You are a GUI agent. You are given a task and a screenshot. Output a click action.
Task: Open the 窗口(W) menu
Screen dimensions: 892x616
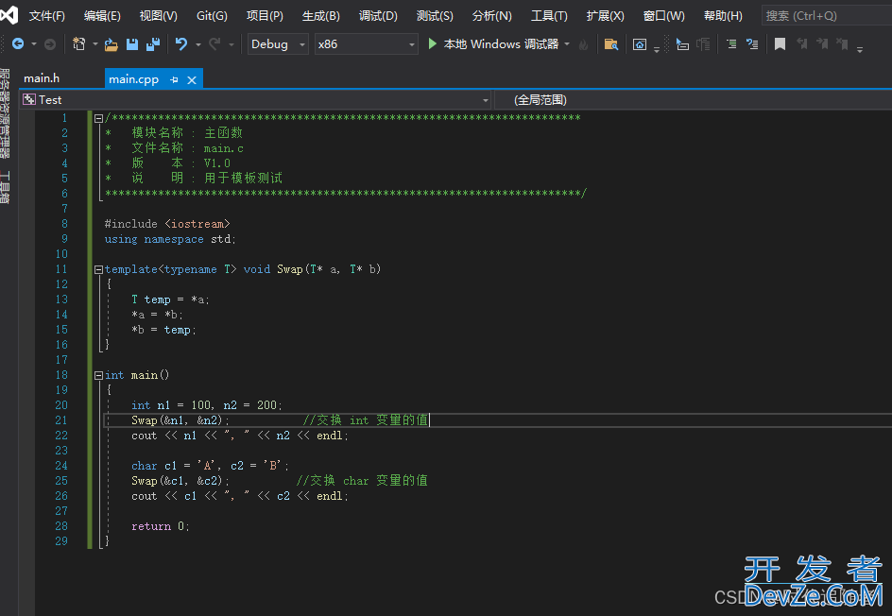[664, 15]
